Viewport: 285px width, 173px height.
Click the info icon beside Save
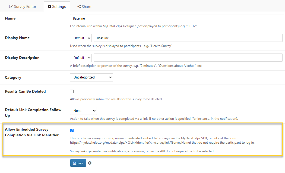(90, 163)
